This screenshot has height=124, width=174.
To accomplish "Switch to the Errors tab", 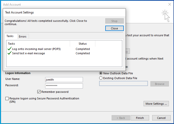I will pyautogui.click(x=23, y=37).
